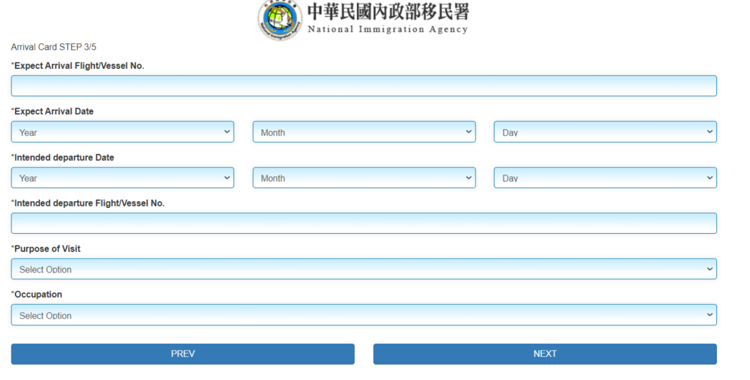Click the 'National Immigration Agency' header text
The width and height of the screenshot is (750, 380).
[387, 29]
